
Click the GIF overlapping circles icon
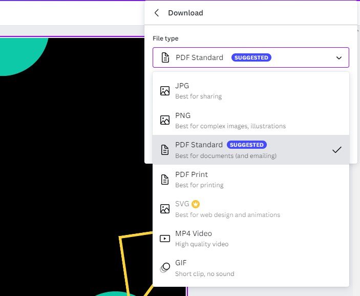tap(165, 268)
